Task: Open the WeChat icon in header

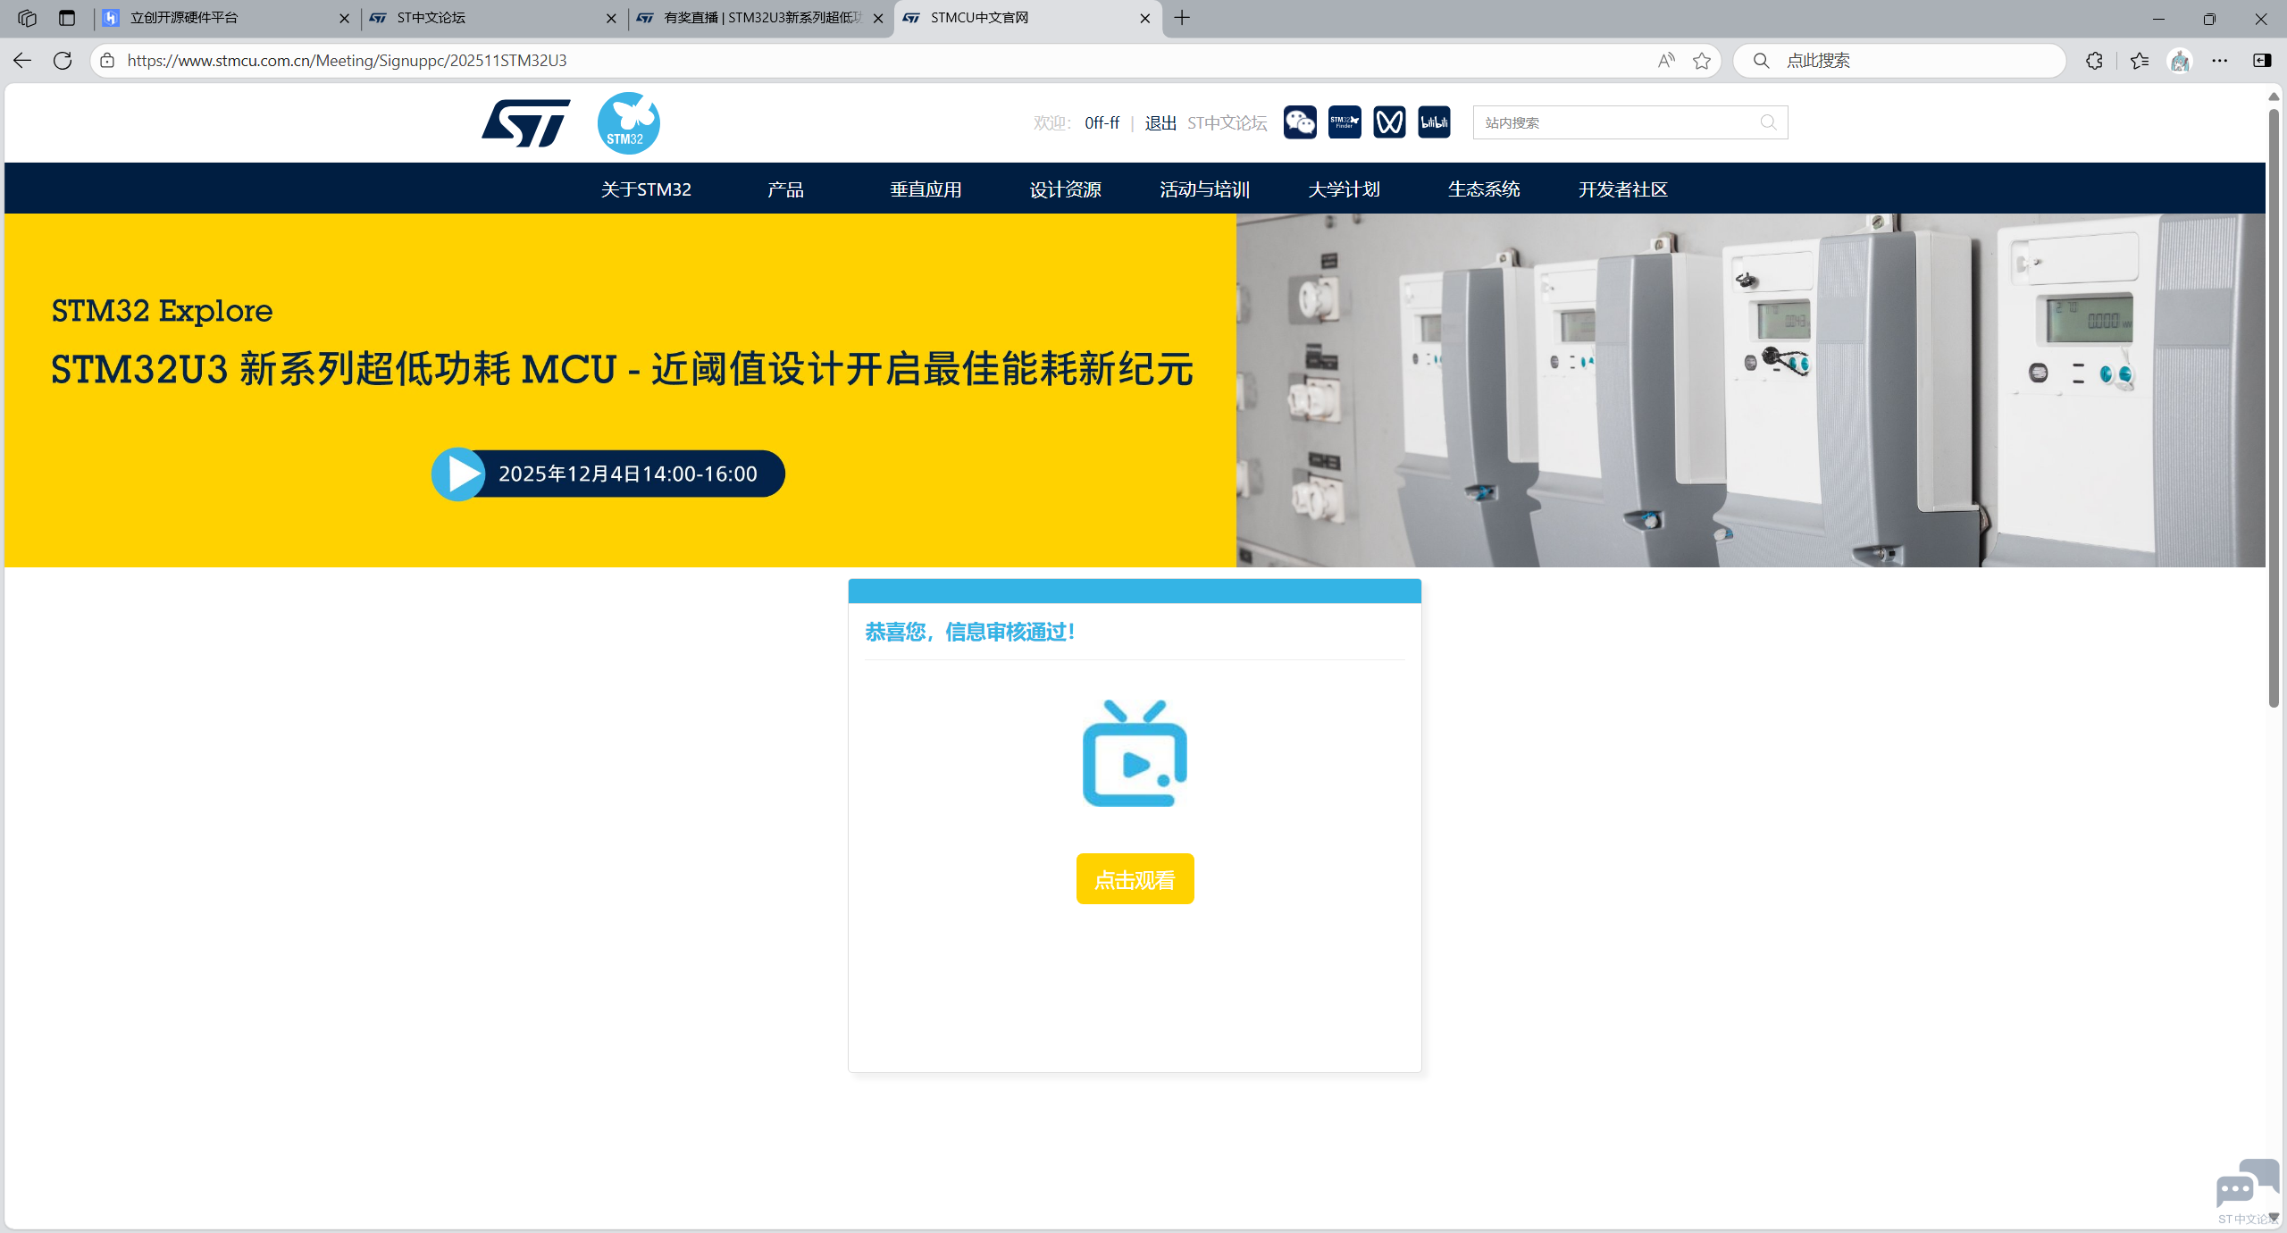Action: [x=1300, y=122]
